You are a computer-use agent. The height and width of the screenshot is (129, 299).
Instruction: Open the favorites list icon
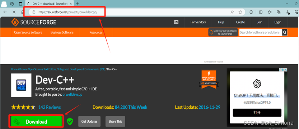tap(270, 12)
